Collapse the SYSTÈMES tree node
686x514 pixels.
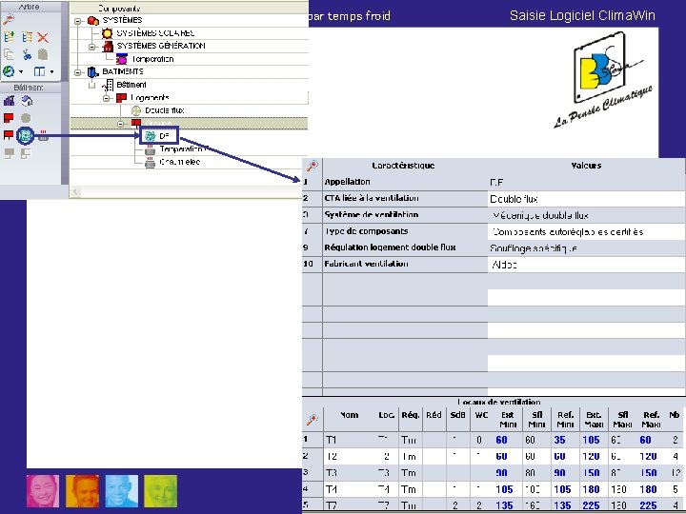(77, 21)
